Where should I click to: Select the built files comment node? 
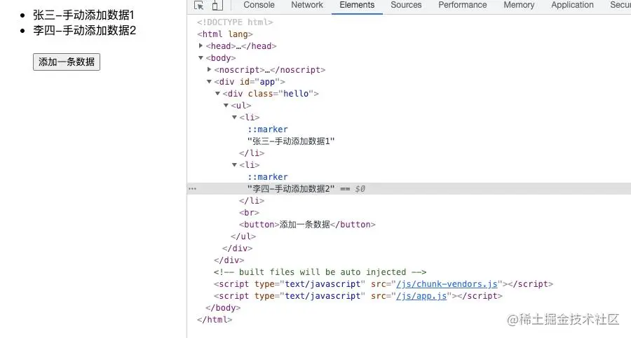point(320,272)
